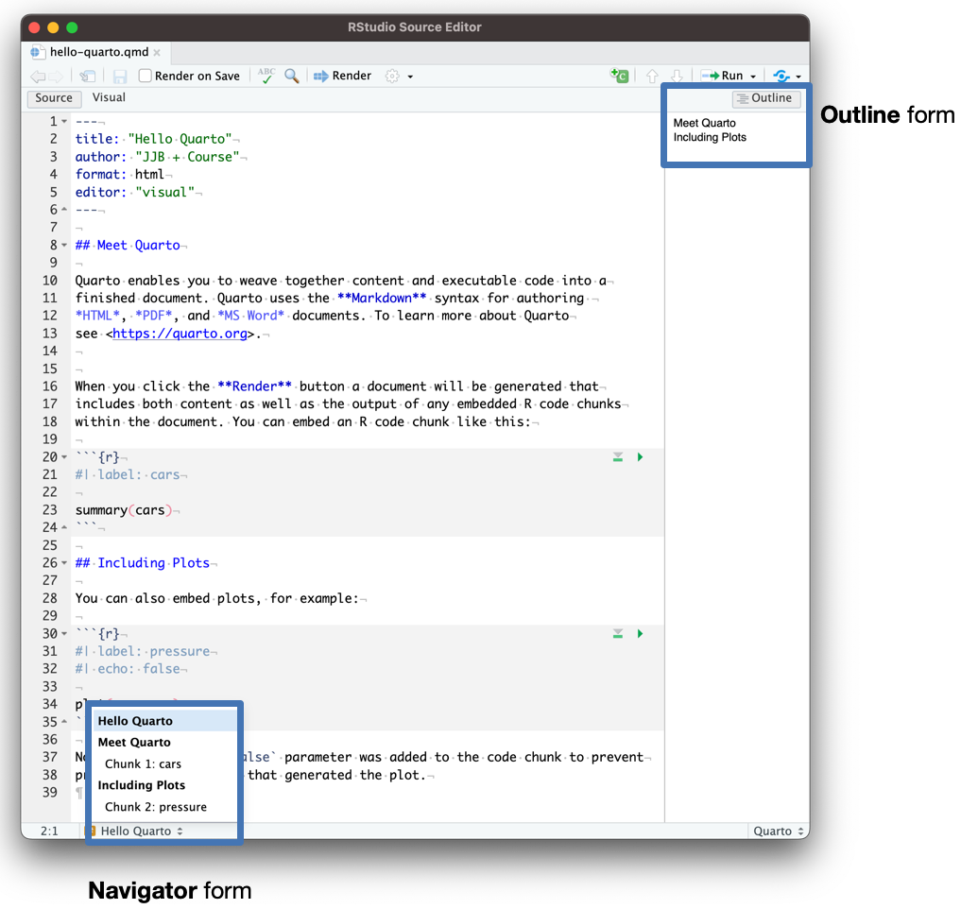Toggle the Outline button
The image size is (961, 909).
(x=766, y=98)
